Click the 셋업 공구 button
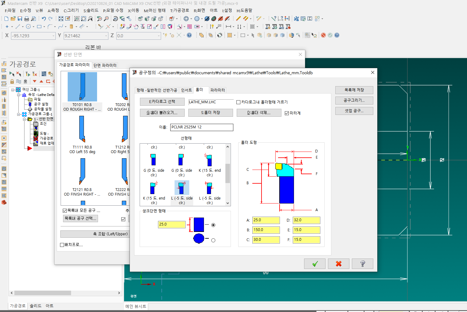Viewport: 467px width, 312px height. click(354, 111)
